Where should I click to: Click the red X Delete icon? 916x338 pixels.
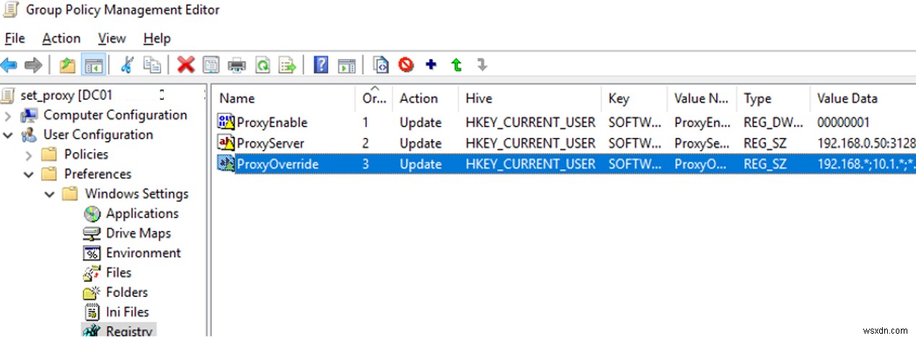tap(186, 66)
